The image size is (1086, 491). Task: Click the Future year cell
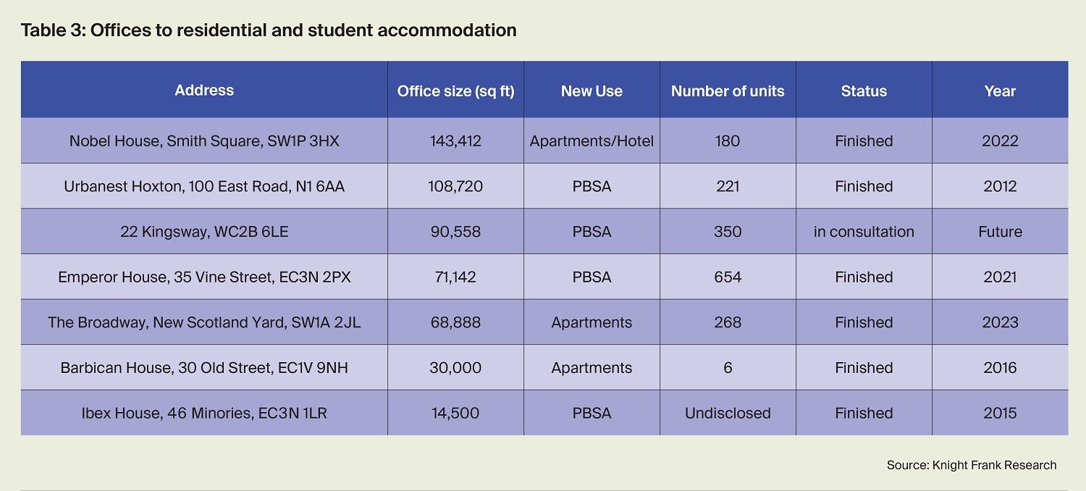(x=1000, y=232)
